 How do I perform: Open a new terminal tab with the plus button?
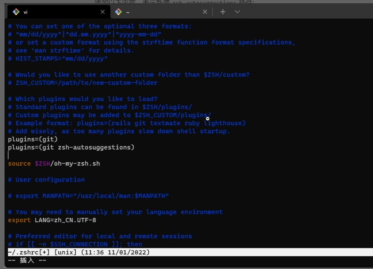pos(223,12)
